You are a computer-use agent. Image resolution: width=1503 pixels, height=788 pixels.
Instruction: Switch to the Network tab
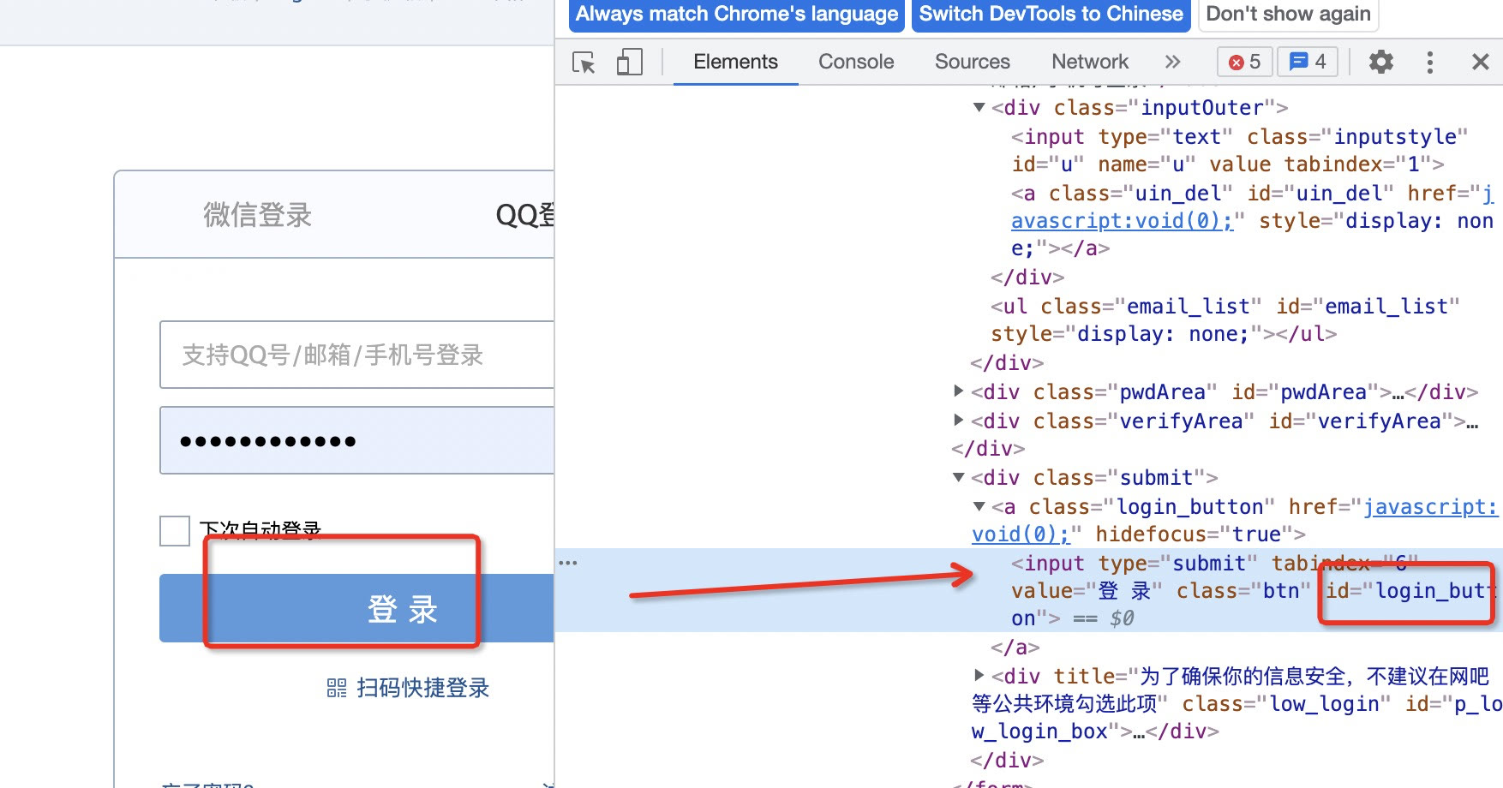coord(1090,62)
